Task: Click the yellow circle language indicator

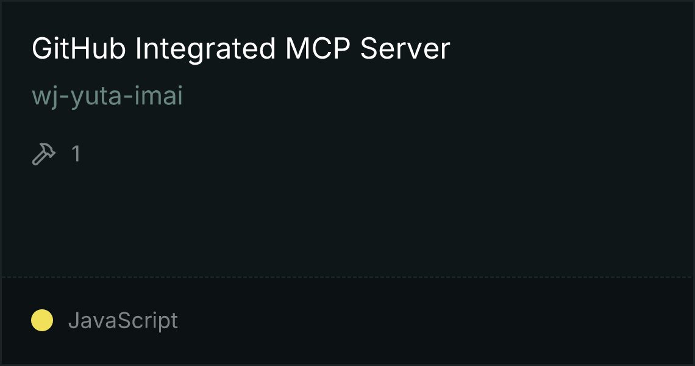Action: (x=42, y=320)
